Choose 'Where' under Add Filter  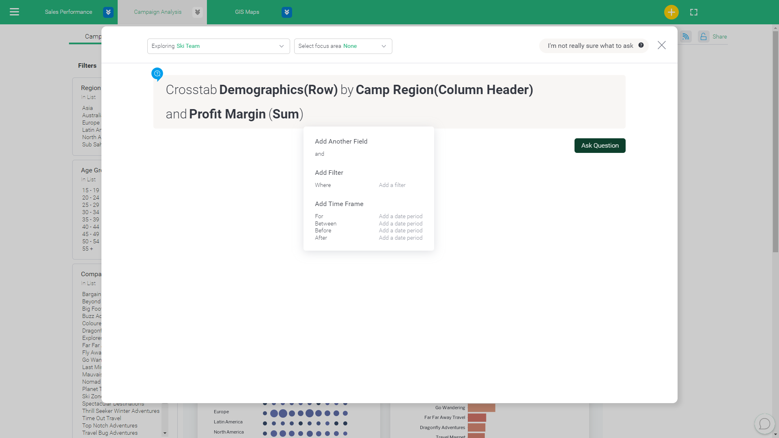click(323, 185)
